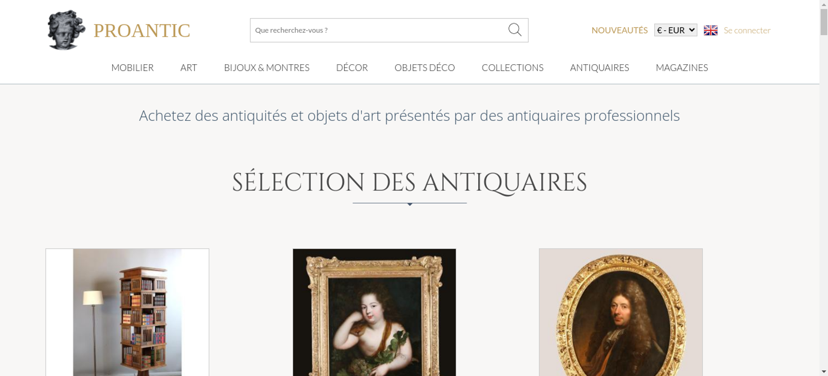Click the Proantic cherub head logo

[x=66, y=30]
